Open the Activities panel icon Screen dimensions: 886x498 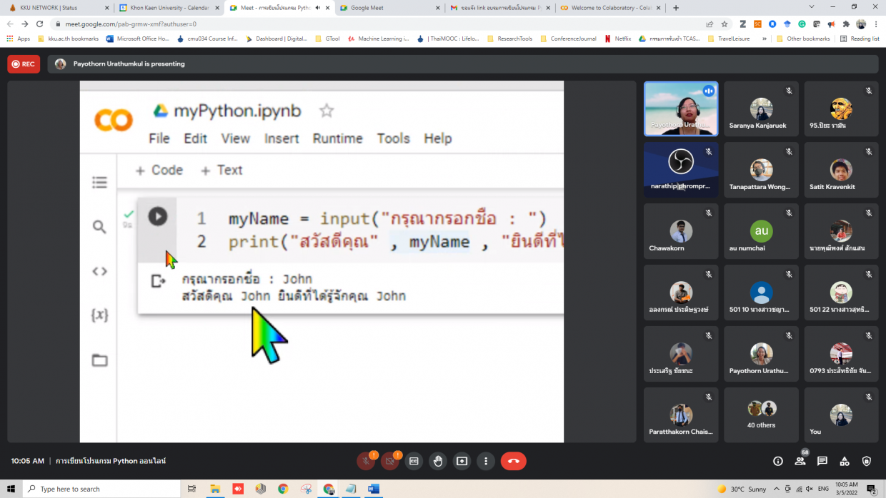[x=845, y=461]
